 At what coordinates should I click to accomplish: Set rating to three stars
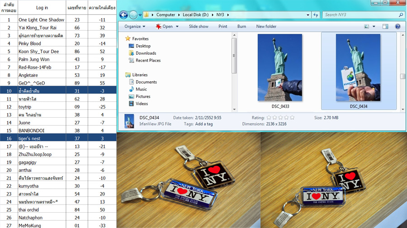coord(280,118)
